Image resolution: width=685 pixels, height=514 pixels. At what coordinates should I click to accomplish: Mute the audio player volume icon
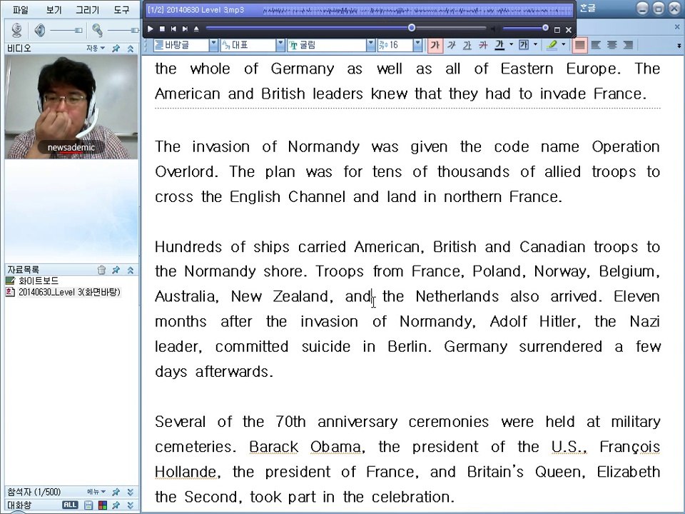[494, 29]
